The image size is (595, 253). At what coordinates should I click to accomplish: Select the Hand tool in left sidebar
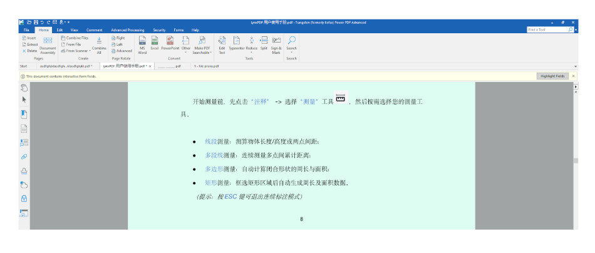point(24,88)
